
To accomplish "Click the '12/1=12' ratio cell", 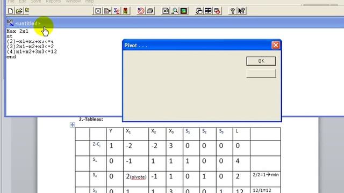I will pos(265,190).
